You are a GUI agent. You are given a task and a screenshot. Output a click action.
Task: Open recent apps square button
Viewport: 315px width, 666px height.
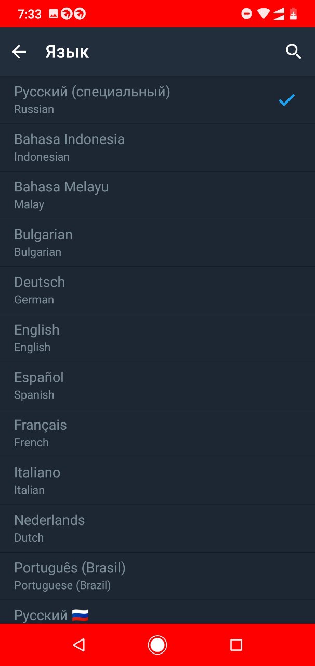(236, 645)
